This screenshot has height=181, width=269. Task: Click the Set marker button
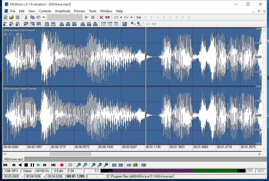(139, 17)
